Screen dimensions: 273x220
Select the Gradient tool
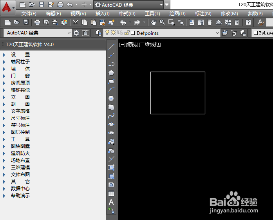(x=111, y=176)
